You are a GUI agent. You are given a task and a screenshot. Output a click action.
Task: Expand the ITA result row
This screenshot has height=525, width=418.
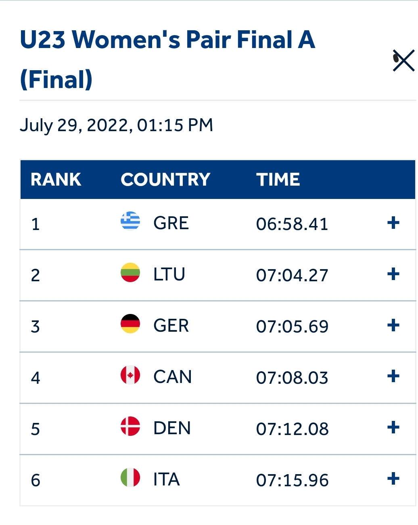click(x=393, y=479)
